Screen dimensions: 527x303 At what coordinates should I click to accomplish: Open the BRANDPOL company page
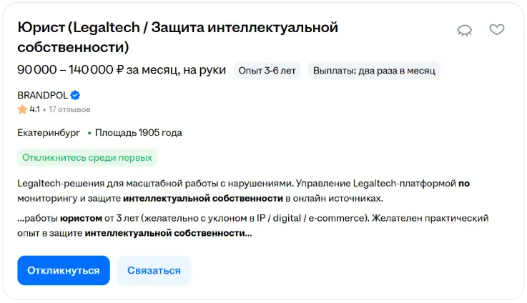click(41, 95)
